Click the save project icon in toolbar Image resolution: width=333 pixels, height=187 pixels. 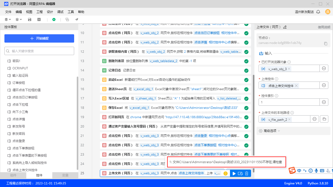click(30, 19)
